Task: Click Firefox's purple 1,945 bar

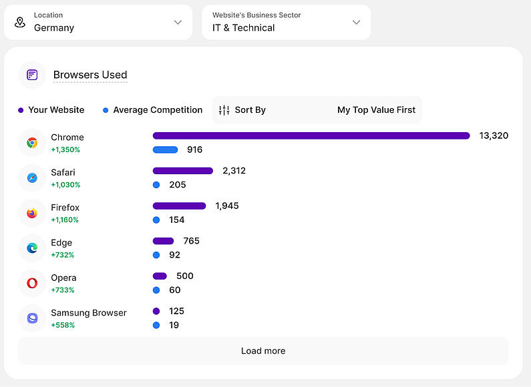Action: [x=179, y=206]
